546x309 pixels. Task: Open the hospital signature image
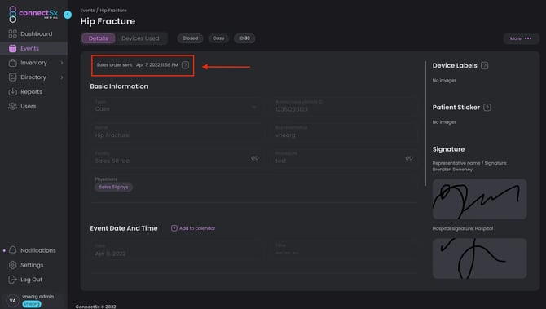point(479,258)
